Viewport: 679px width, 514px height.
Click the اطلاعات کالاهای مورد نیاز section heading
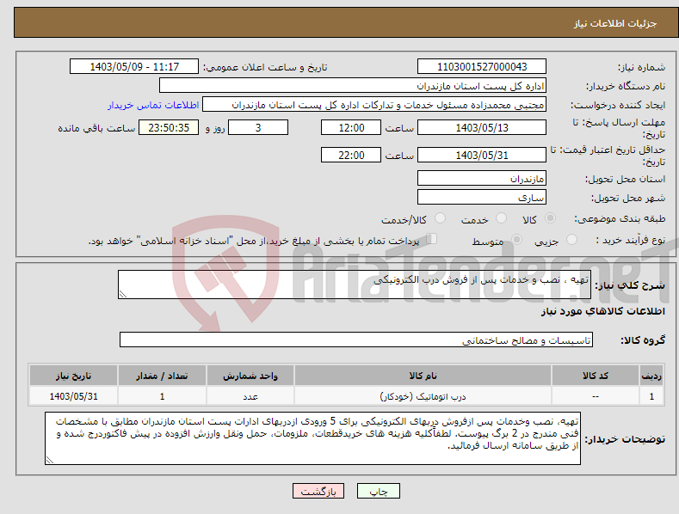pos(602,311)
